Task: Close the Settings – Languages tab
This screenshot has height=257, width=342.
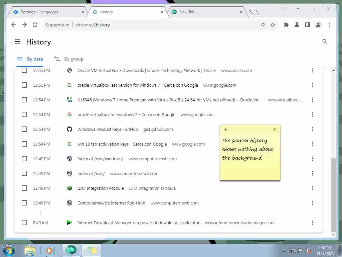Action: click(83, 12)
